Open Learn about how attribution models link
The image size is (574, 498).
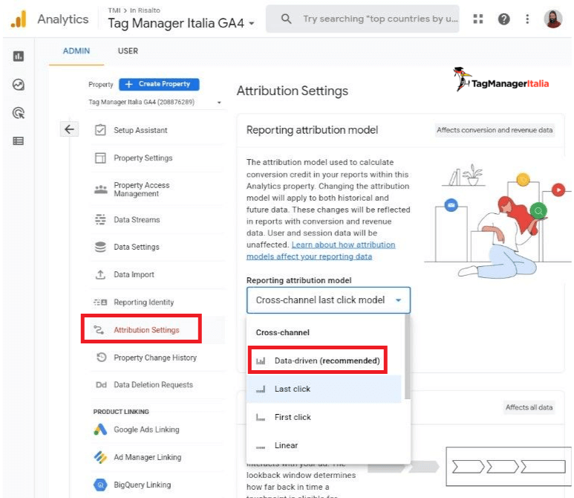pos(321,250)
